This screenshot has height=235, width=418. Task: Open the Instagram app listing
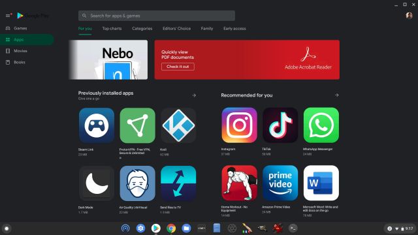click(240, 125)
